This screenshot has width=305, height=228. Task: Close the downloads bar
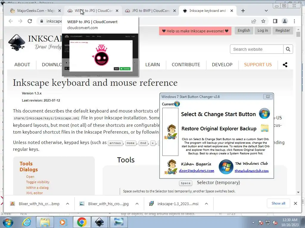pyautogui.click(x=295, y=203)
